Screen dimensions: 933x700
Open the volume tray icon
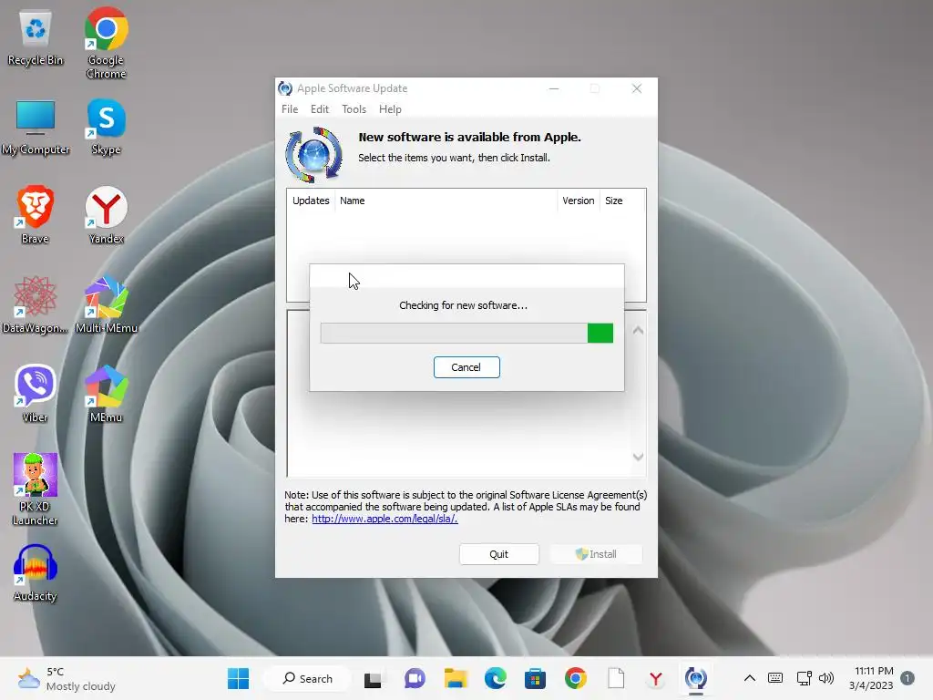click(x=825, y=678)
